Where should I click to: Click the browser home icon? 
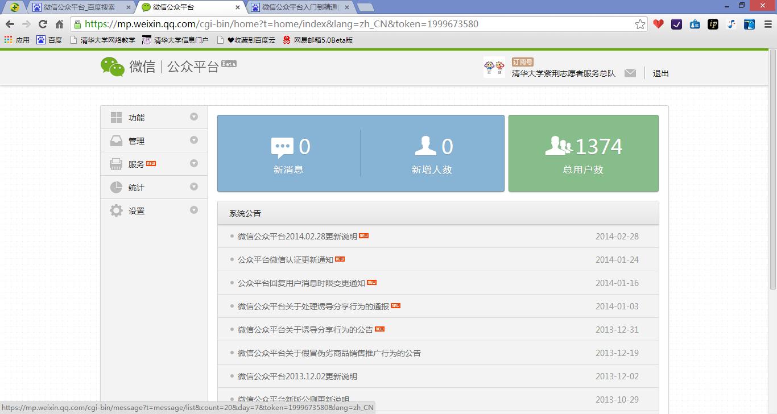tap(59, 24)
